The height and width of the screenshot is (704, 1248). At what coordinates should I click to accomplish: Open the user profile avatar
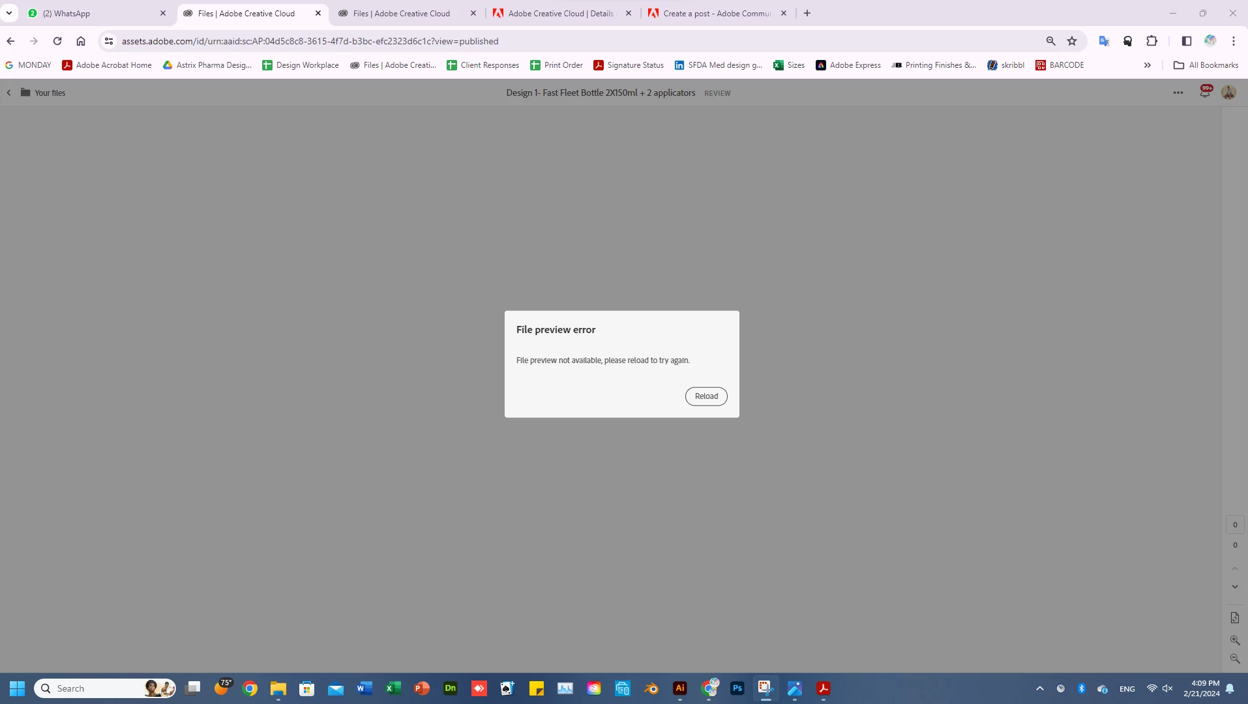[1228, 93]
